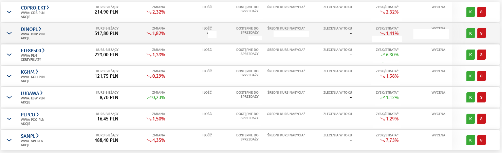Hit the red S button for LUBAWA
This screenshot has width=502, height=153.
pyautogui.click(x=481, y=97)
